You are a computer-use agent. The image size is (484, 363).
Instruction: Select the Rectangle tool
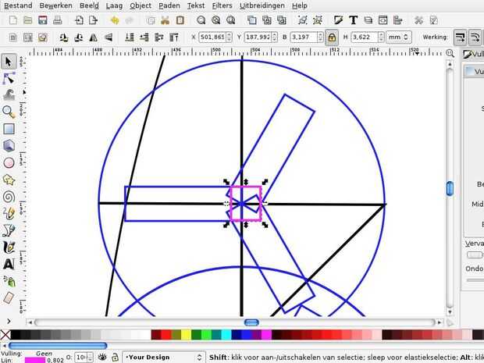coord(9,129)
